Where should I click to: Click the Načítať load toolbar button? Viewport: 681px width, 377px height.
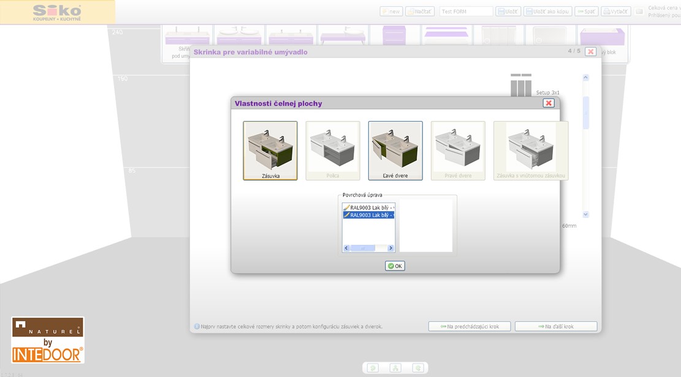420,12
